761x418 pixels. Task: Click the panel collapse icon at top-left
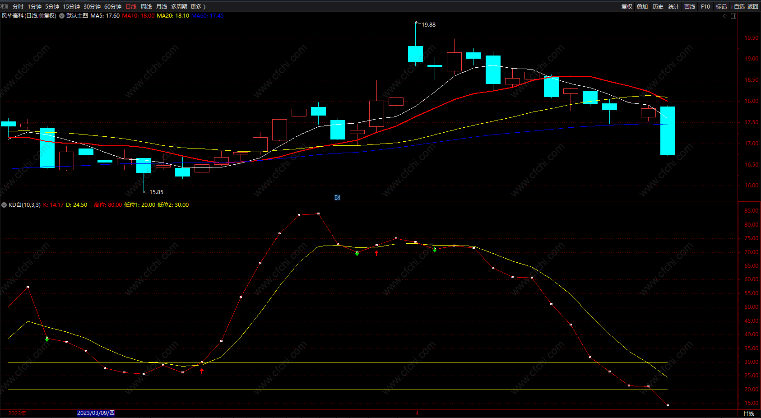(x=5, y=6)
